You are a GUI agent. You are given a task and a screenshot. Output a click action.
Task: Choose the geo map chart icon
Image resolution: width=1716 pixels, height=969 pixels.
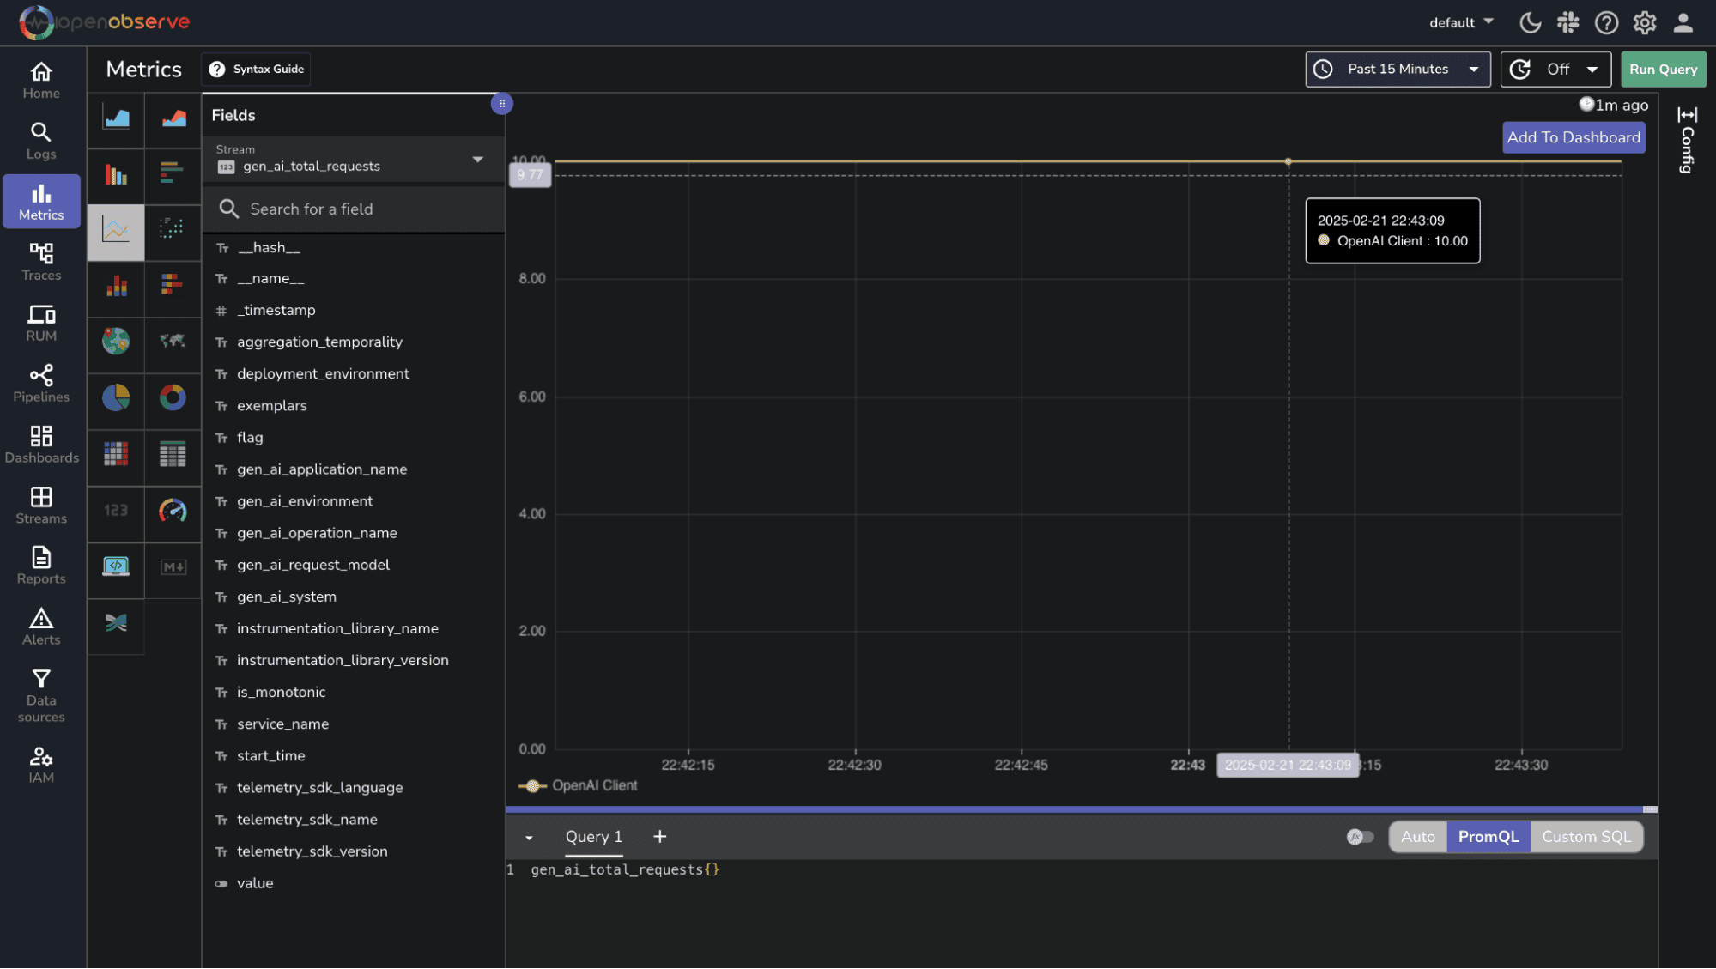[116, 341]
